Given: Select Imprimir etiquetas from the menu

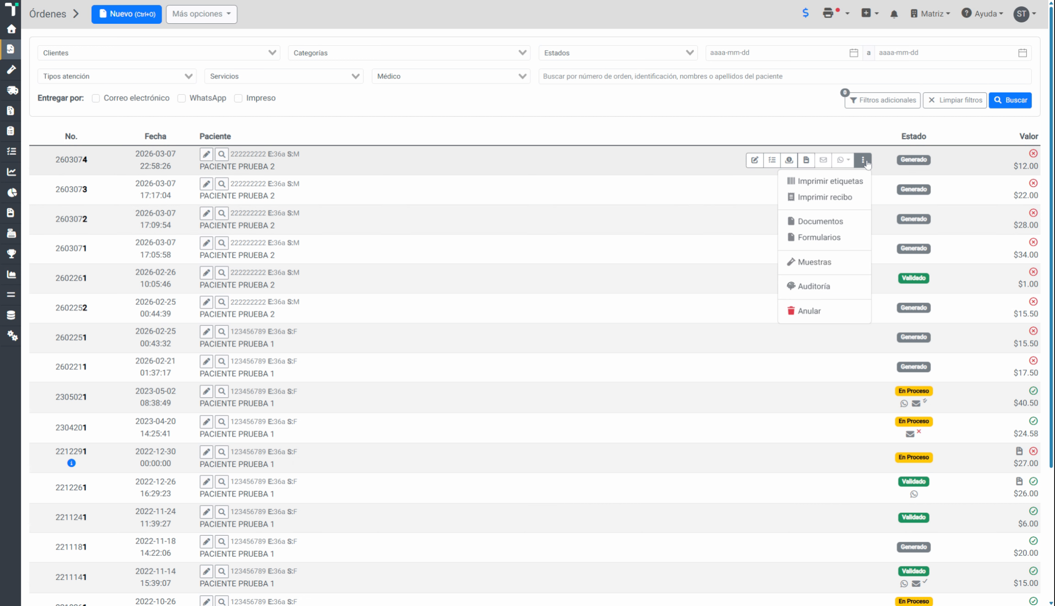Looking at the screenshot, I should pyautogui.click(x=825, y=181).
